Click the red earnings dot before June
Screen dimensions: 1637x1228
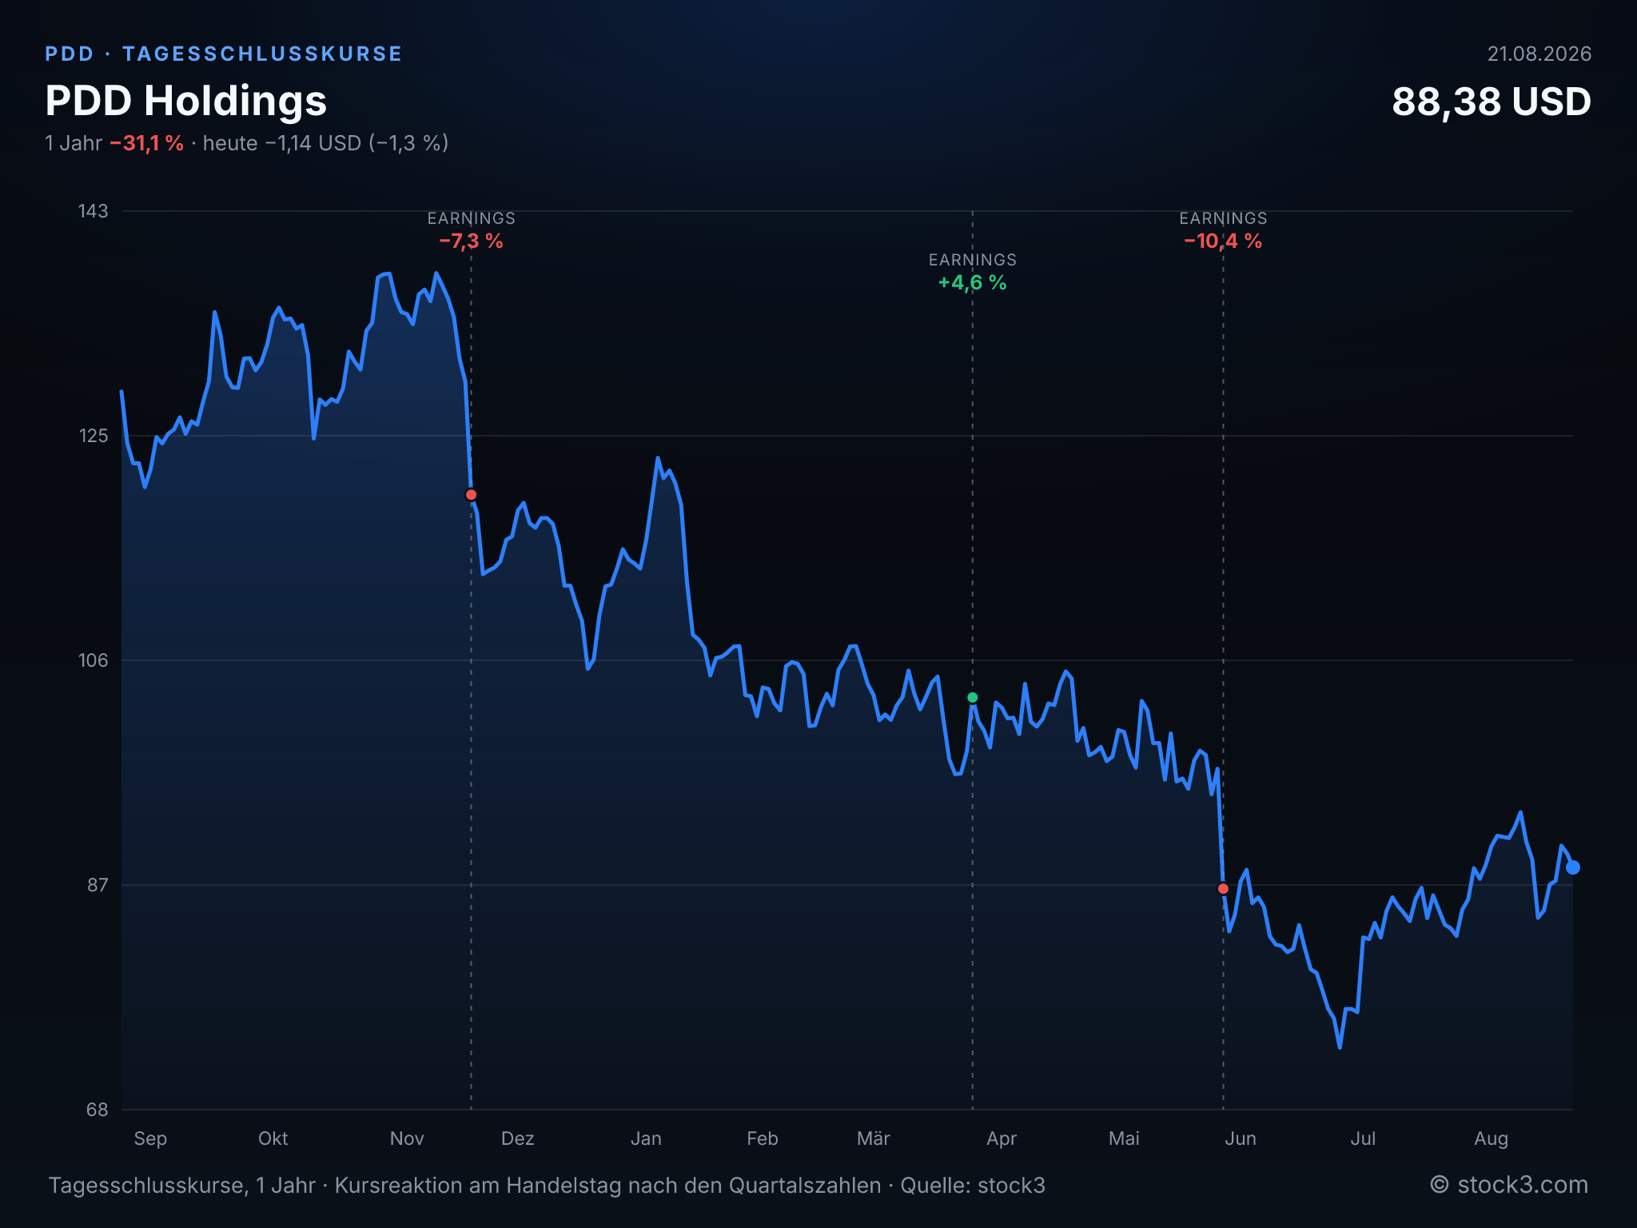click(x=1223, y=889)
